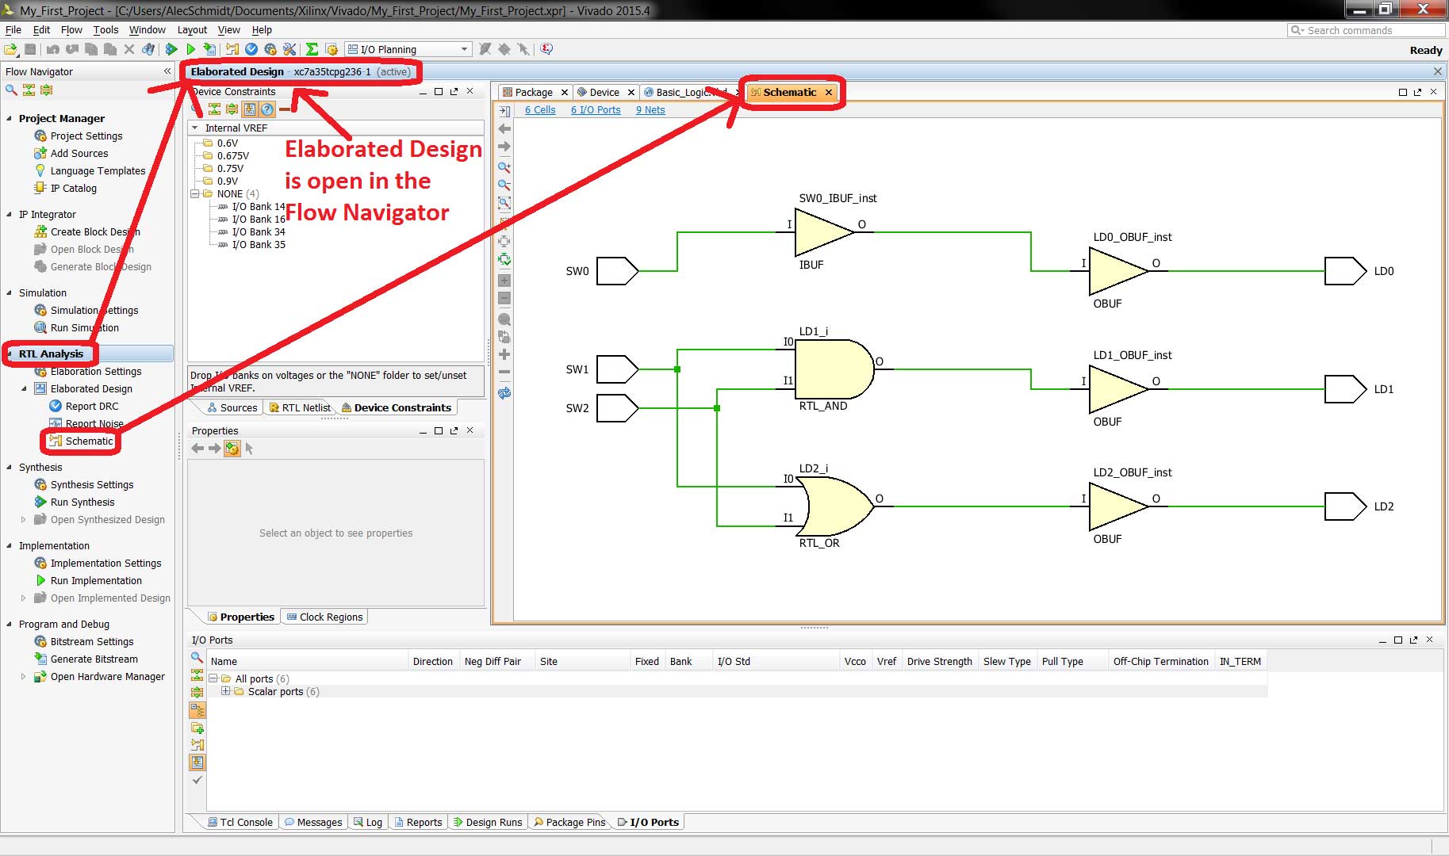Click the zoom area icon in schematic toolbar

[x=504, y=203]
